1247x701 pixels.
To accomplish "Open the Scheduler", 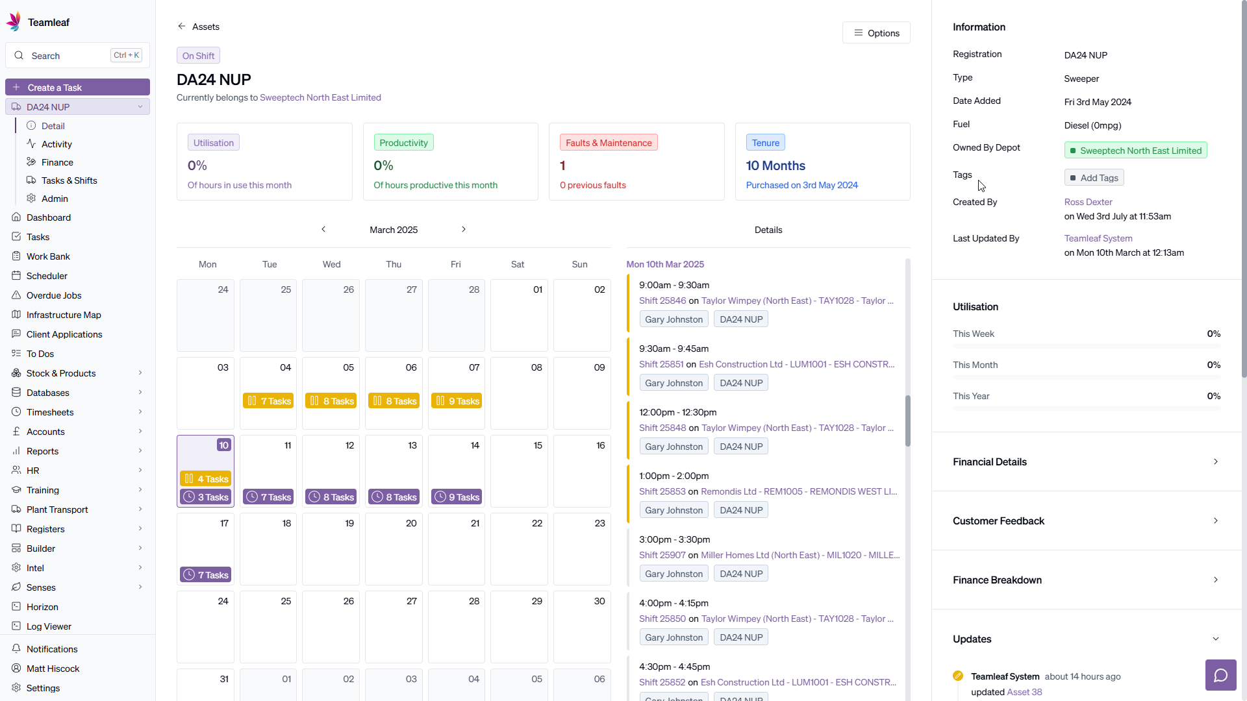I will click(x=46, y=276).
